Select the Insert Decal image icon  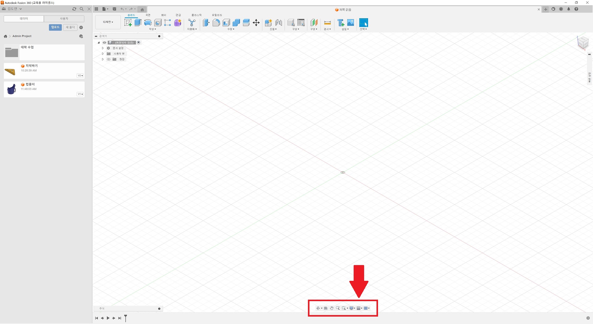click(x=351, y=23)
